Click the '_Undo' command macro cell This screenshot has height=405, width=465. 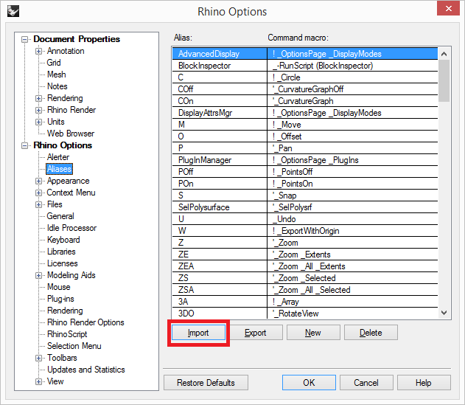(x=352, y=219)
